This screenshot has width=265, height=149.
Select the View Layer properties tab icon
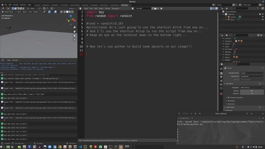point(221,81)
